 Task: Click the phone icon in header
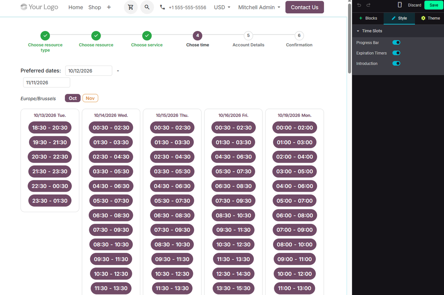[163, 7]
